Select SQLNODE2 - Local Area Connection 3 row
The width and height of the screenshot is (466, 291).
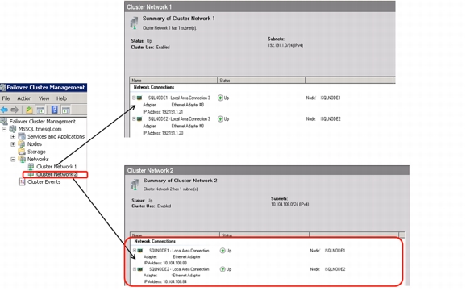(179, 118)
